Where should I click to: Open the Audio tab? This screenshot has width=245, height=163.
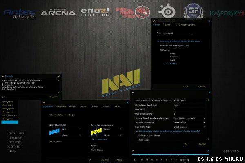(x=83, y=106)
